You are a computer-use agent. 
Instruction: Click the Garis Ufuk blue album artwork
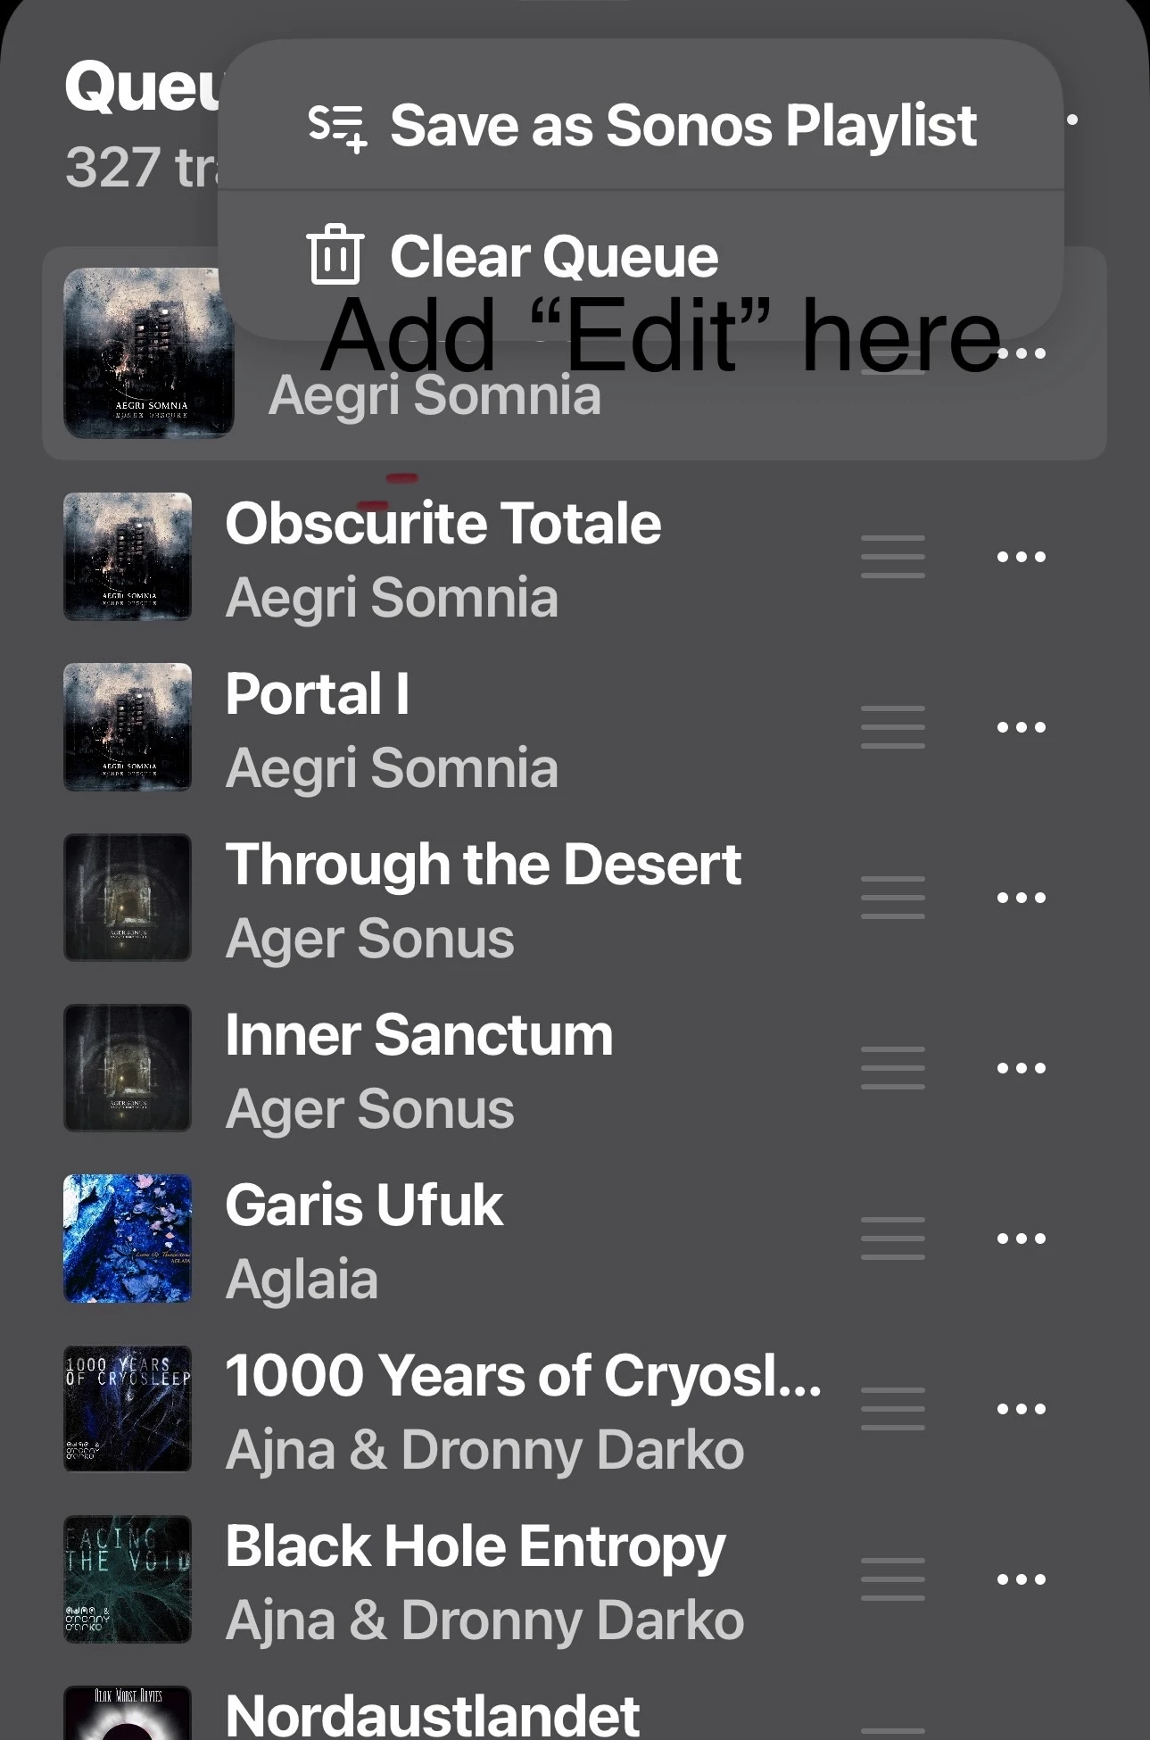[x=128, y=1239]
